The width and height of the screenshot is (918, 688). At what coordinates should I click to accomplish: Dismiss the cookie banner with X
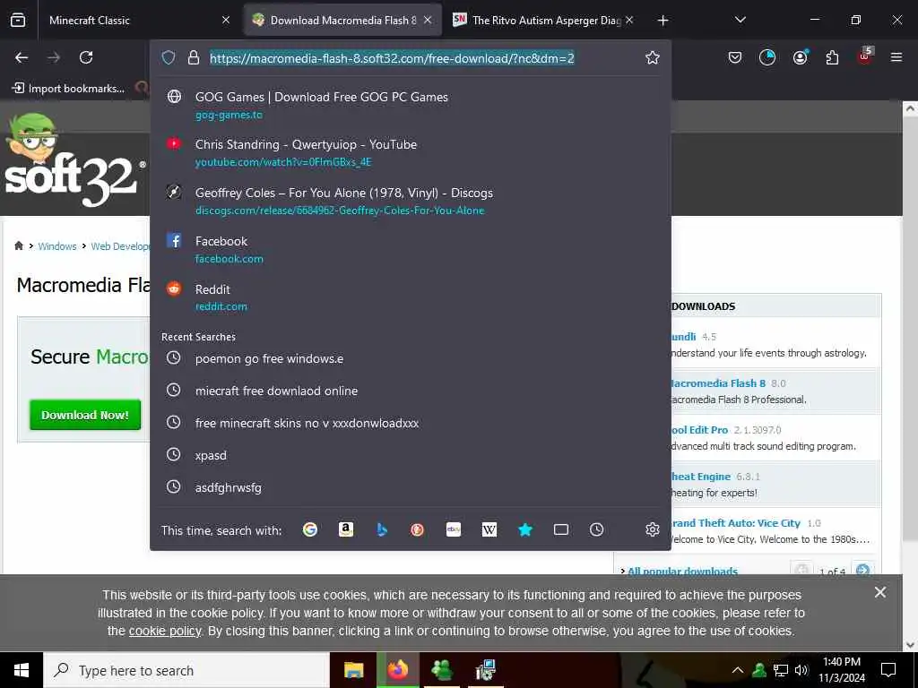[x=880, y=592]
